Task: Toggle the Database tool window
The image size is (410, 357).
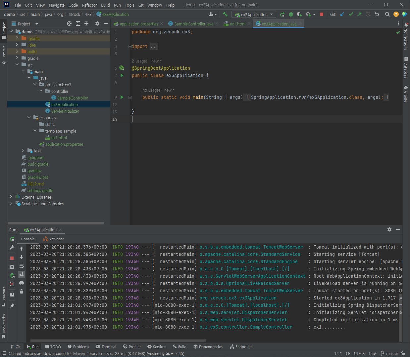Action: pyautogui.click(x=406, y=68)
